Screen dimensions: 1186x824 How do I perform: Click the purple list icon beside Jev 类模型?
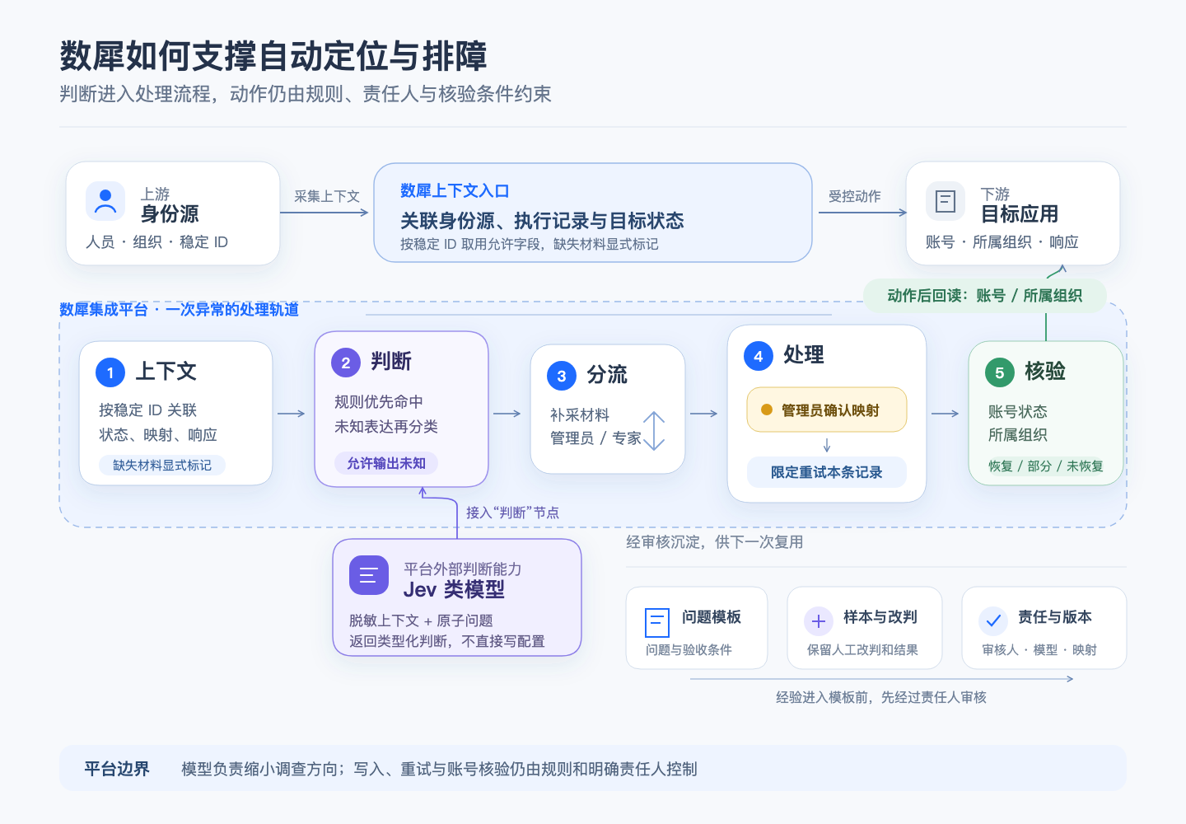coord(369,575)
